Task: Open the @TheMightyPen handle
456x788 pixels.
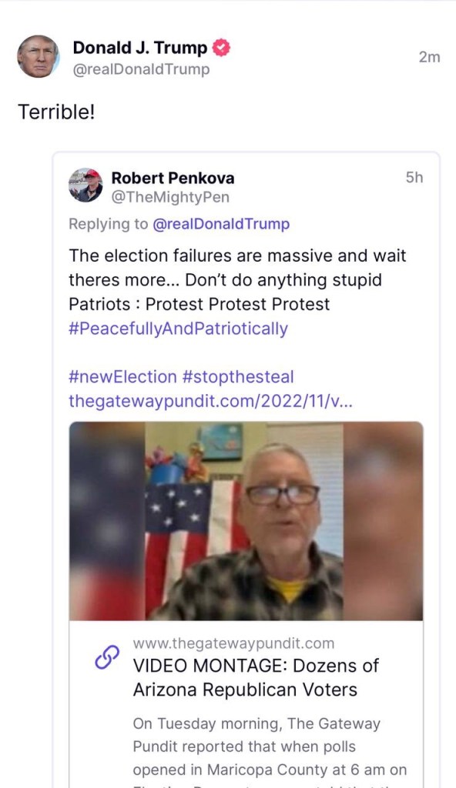Action: tap(170, 197)
